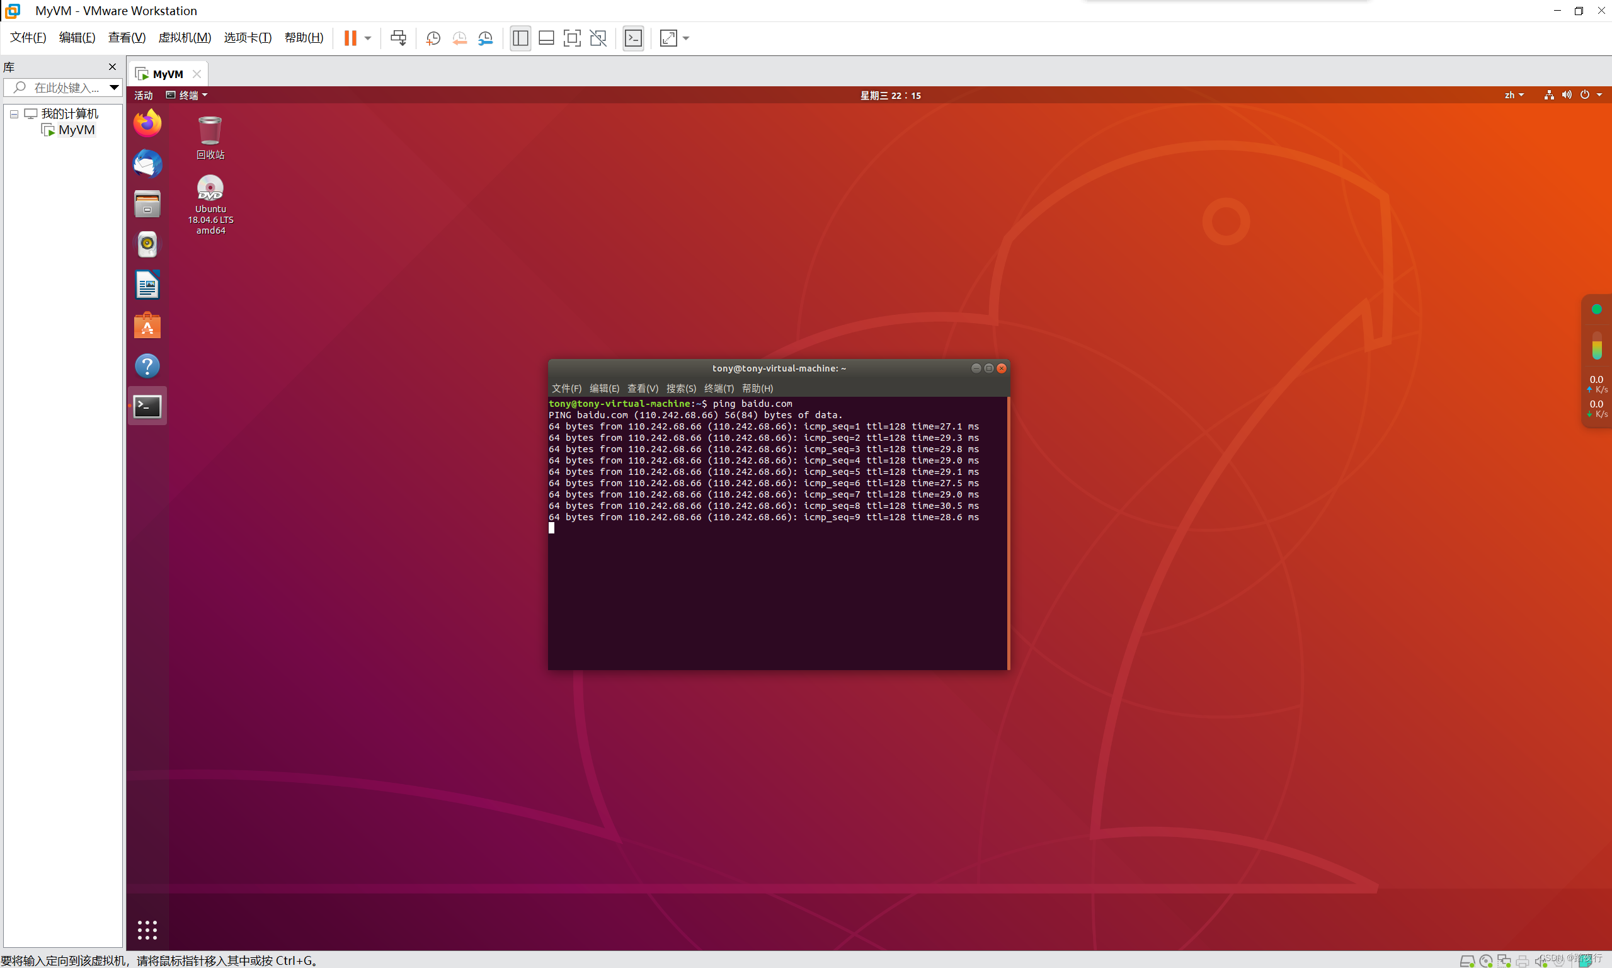Viewport: 1612px width, 968px height.
Task: Open Help from the dock
Action: coord(147,366)
